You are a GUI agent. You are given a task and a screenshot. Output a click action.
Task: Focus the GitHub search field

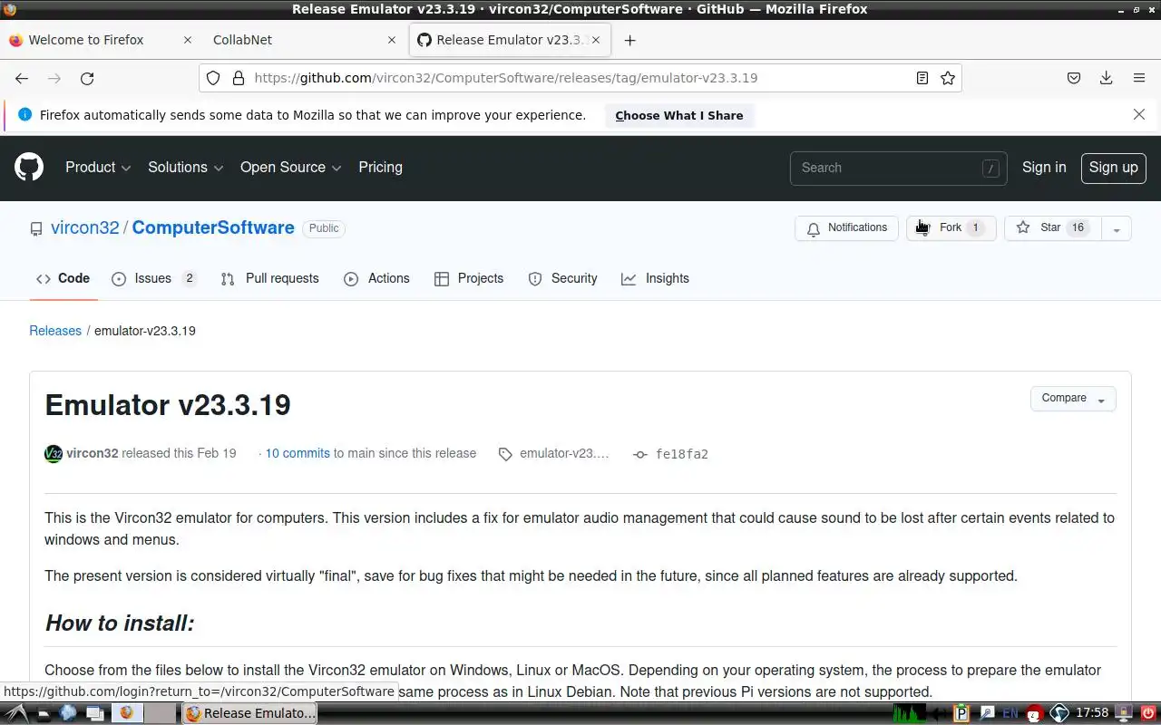(x=898, y=168)
